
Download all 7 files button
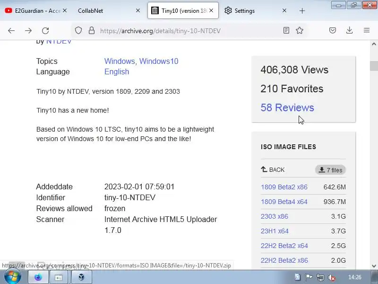pyautogui.click(x=330, y=170)
